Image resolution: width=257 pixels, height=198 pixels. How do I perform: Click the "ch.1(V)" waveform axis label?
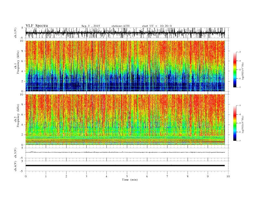(16, 33)
